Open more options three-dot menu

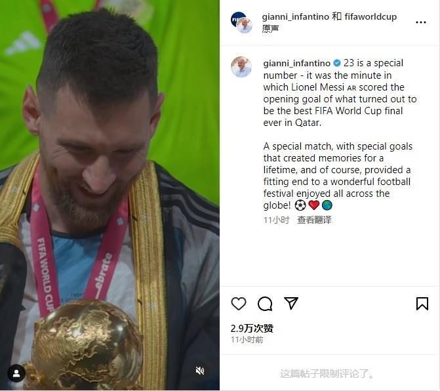[420, 22]
